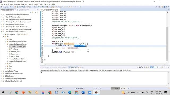The height and width of the screenshot is (95, 170).
Task: Switch to the Declaration tab
Action: tap(63, 68)
